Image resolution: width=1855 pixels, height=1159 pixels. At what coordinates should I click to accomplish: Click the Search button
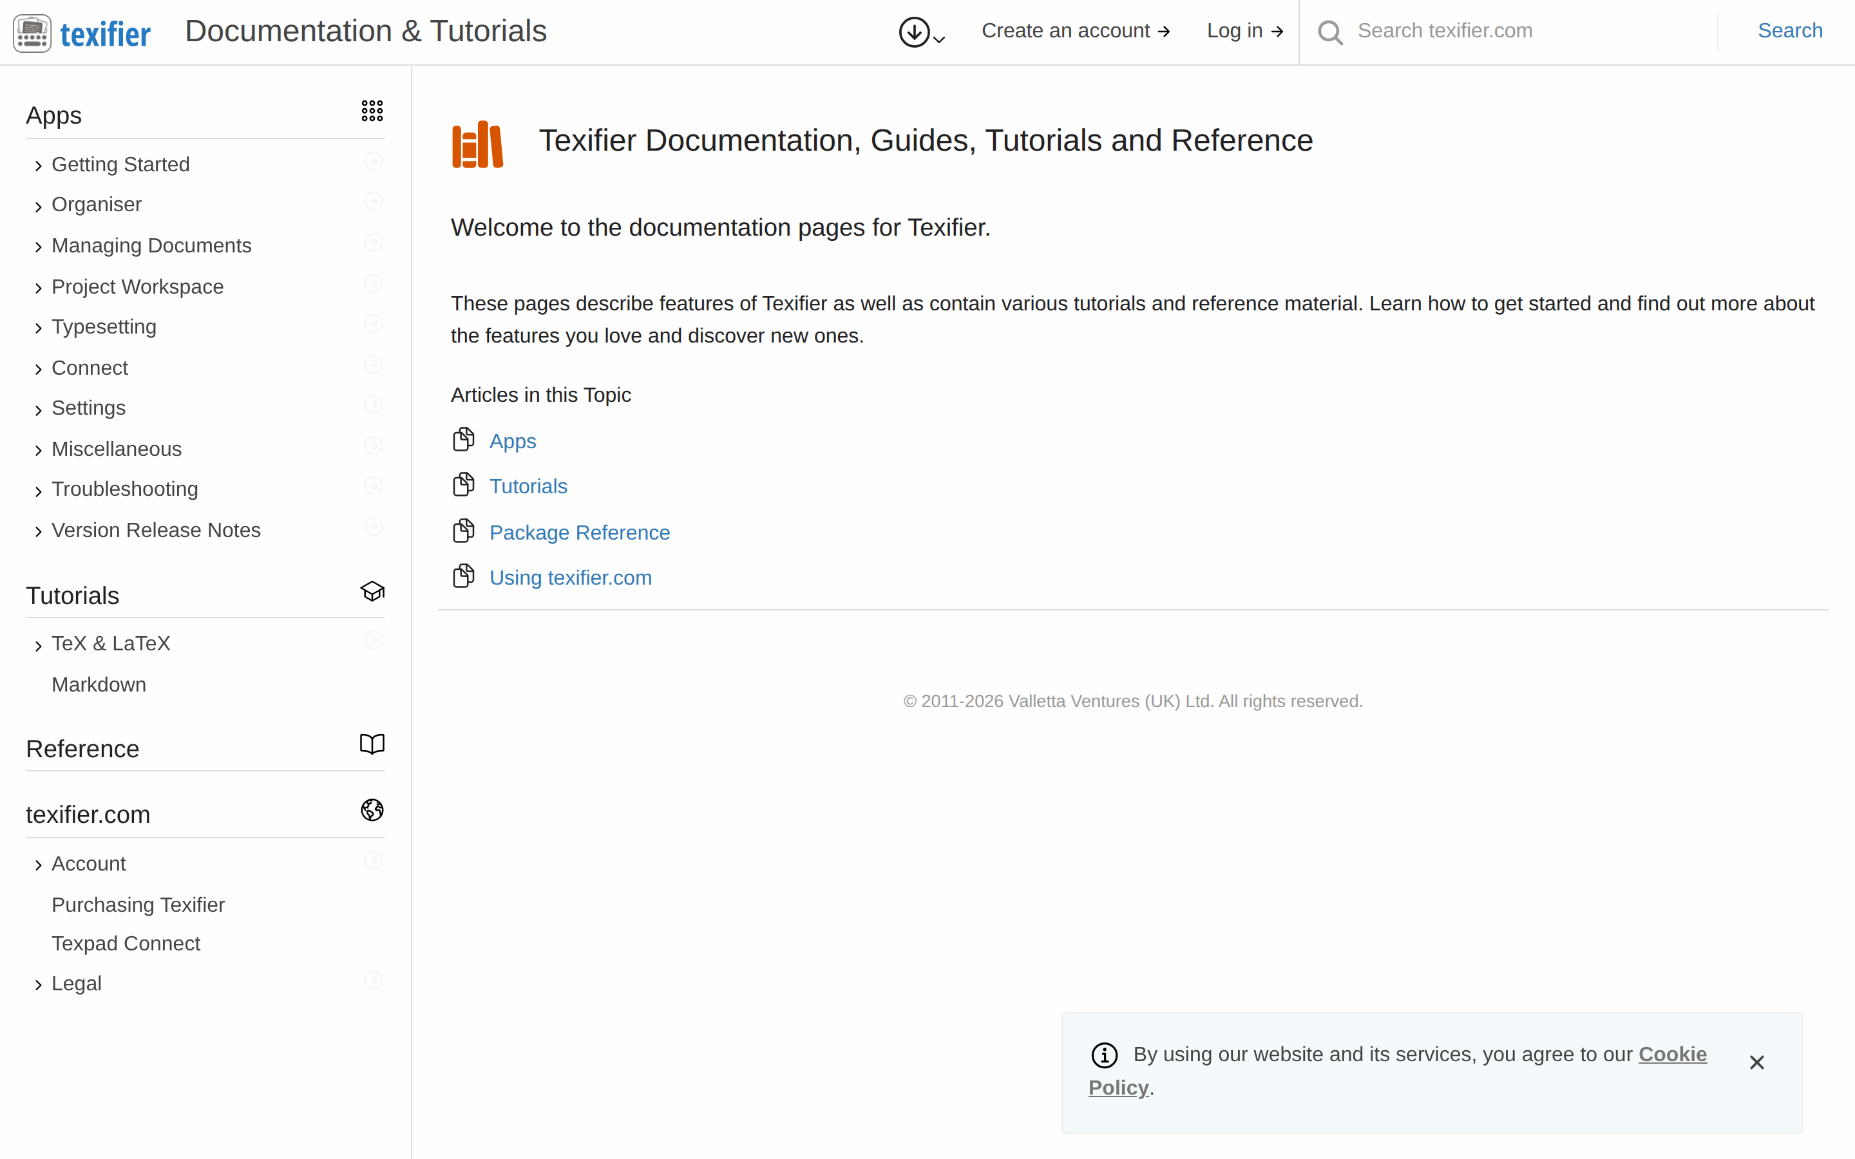pos(1790,31)
